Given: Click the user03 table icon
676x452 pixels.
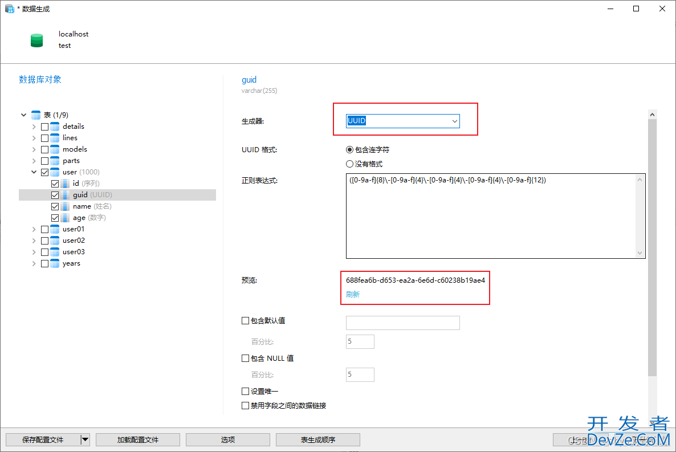Looking at the screenshot, I should tap(55, 252).
